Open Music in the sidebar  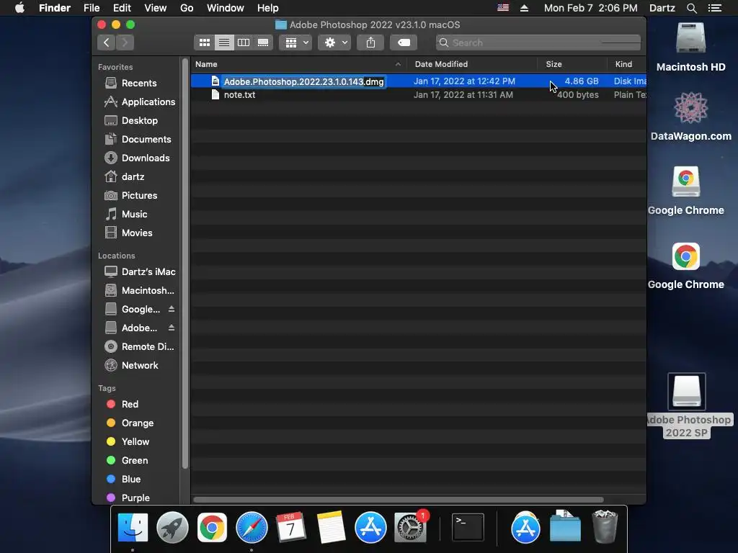click(x=125, y=215)
